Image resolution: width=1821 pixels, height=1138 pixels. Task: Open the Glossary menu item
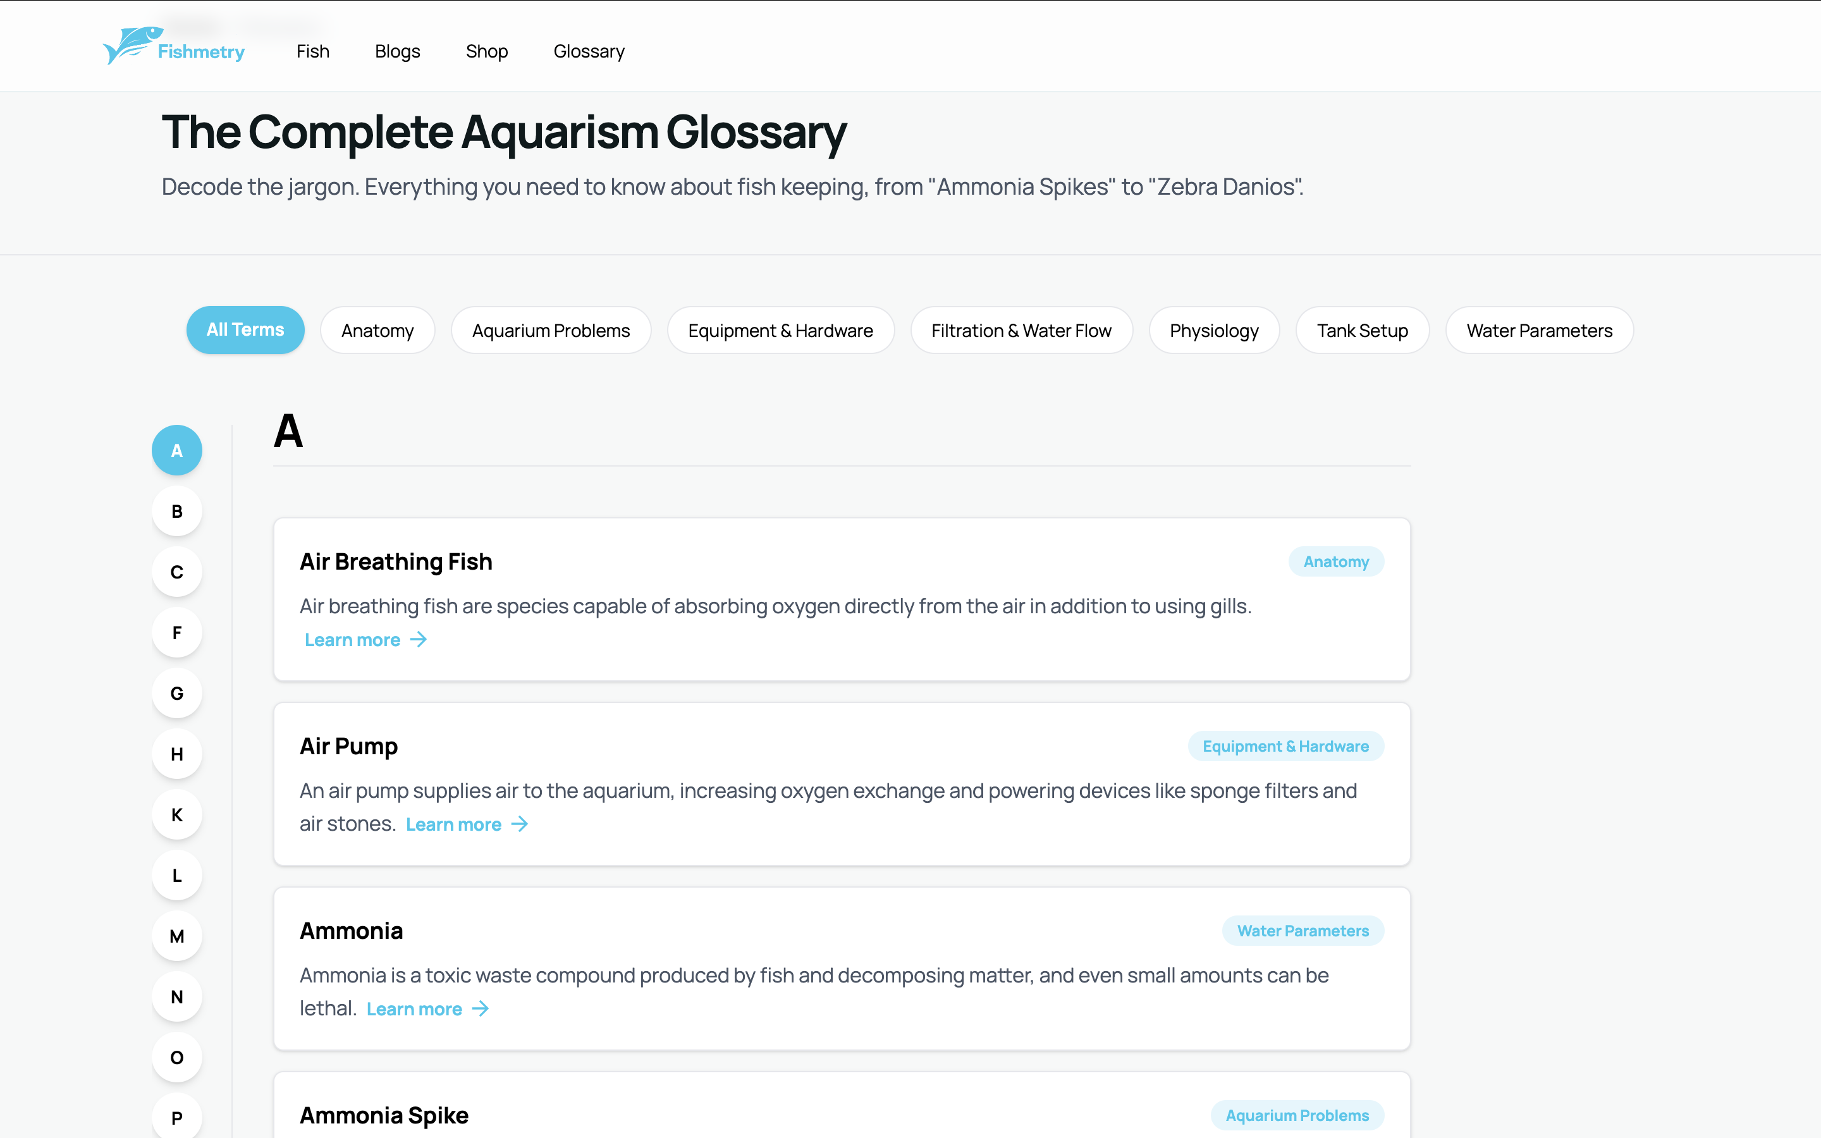tap(589, 51)
